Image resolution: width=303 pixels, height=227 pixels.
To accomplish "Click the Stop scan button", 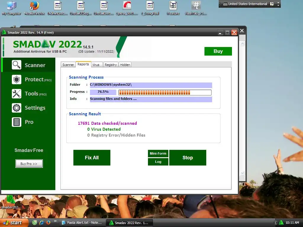I will tap(188, 158).
